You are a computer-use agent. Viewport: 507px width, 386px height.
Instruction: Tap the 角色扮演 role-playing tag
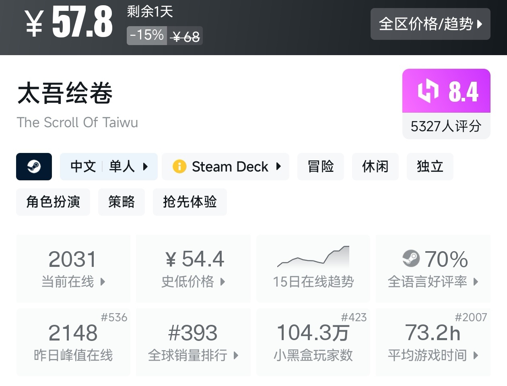pos(53,202)
